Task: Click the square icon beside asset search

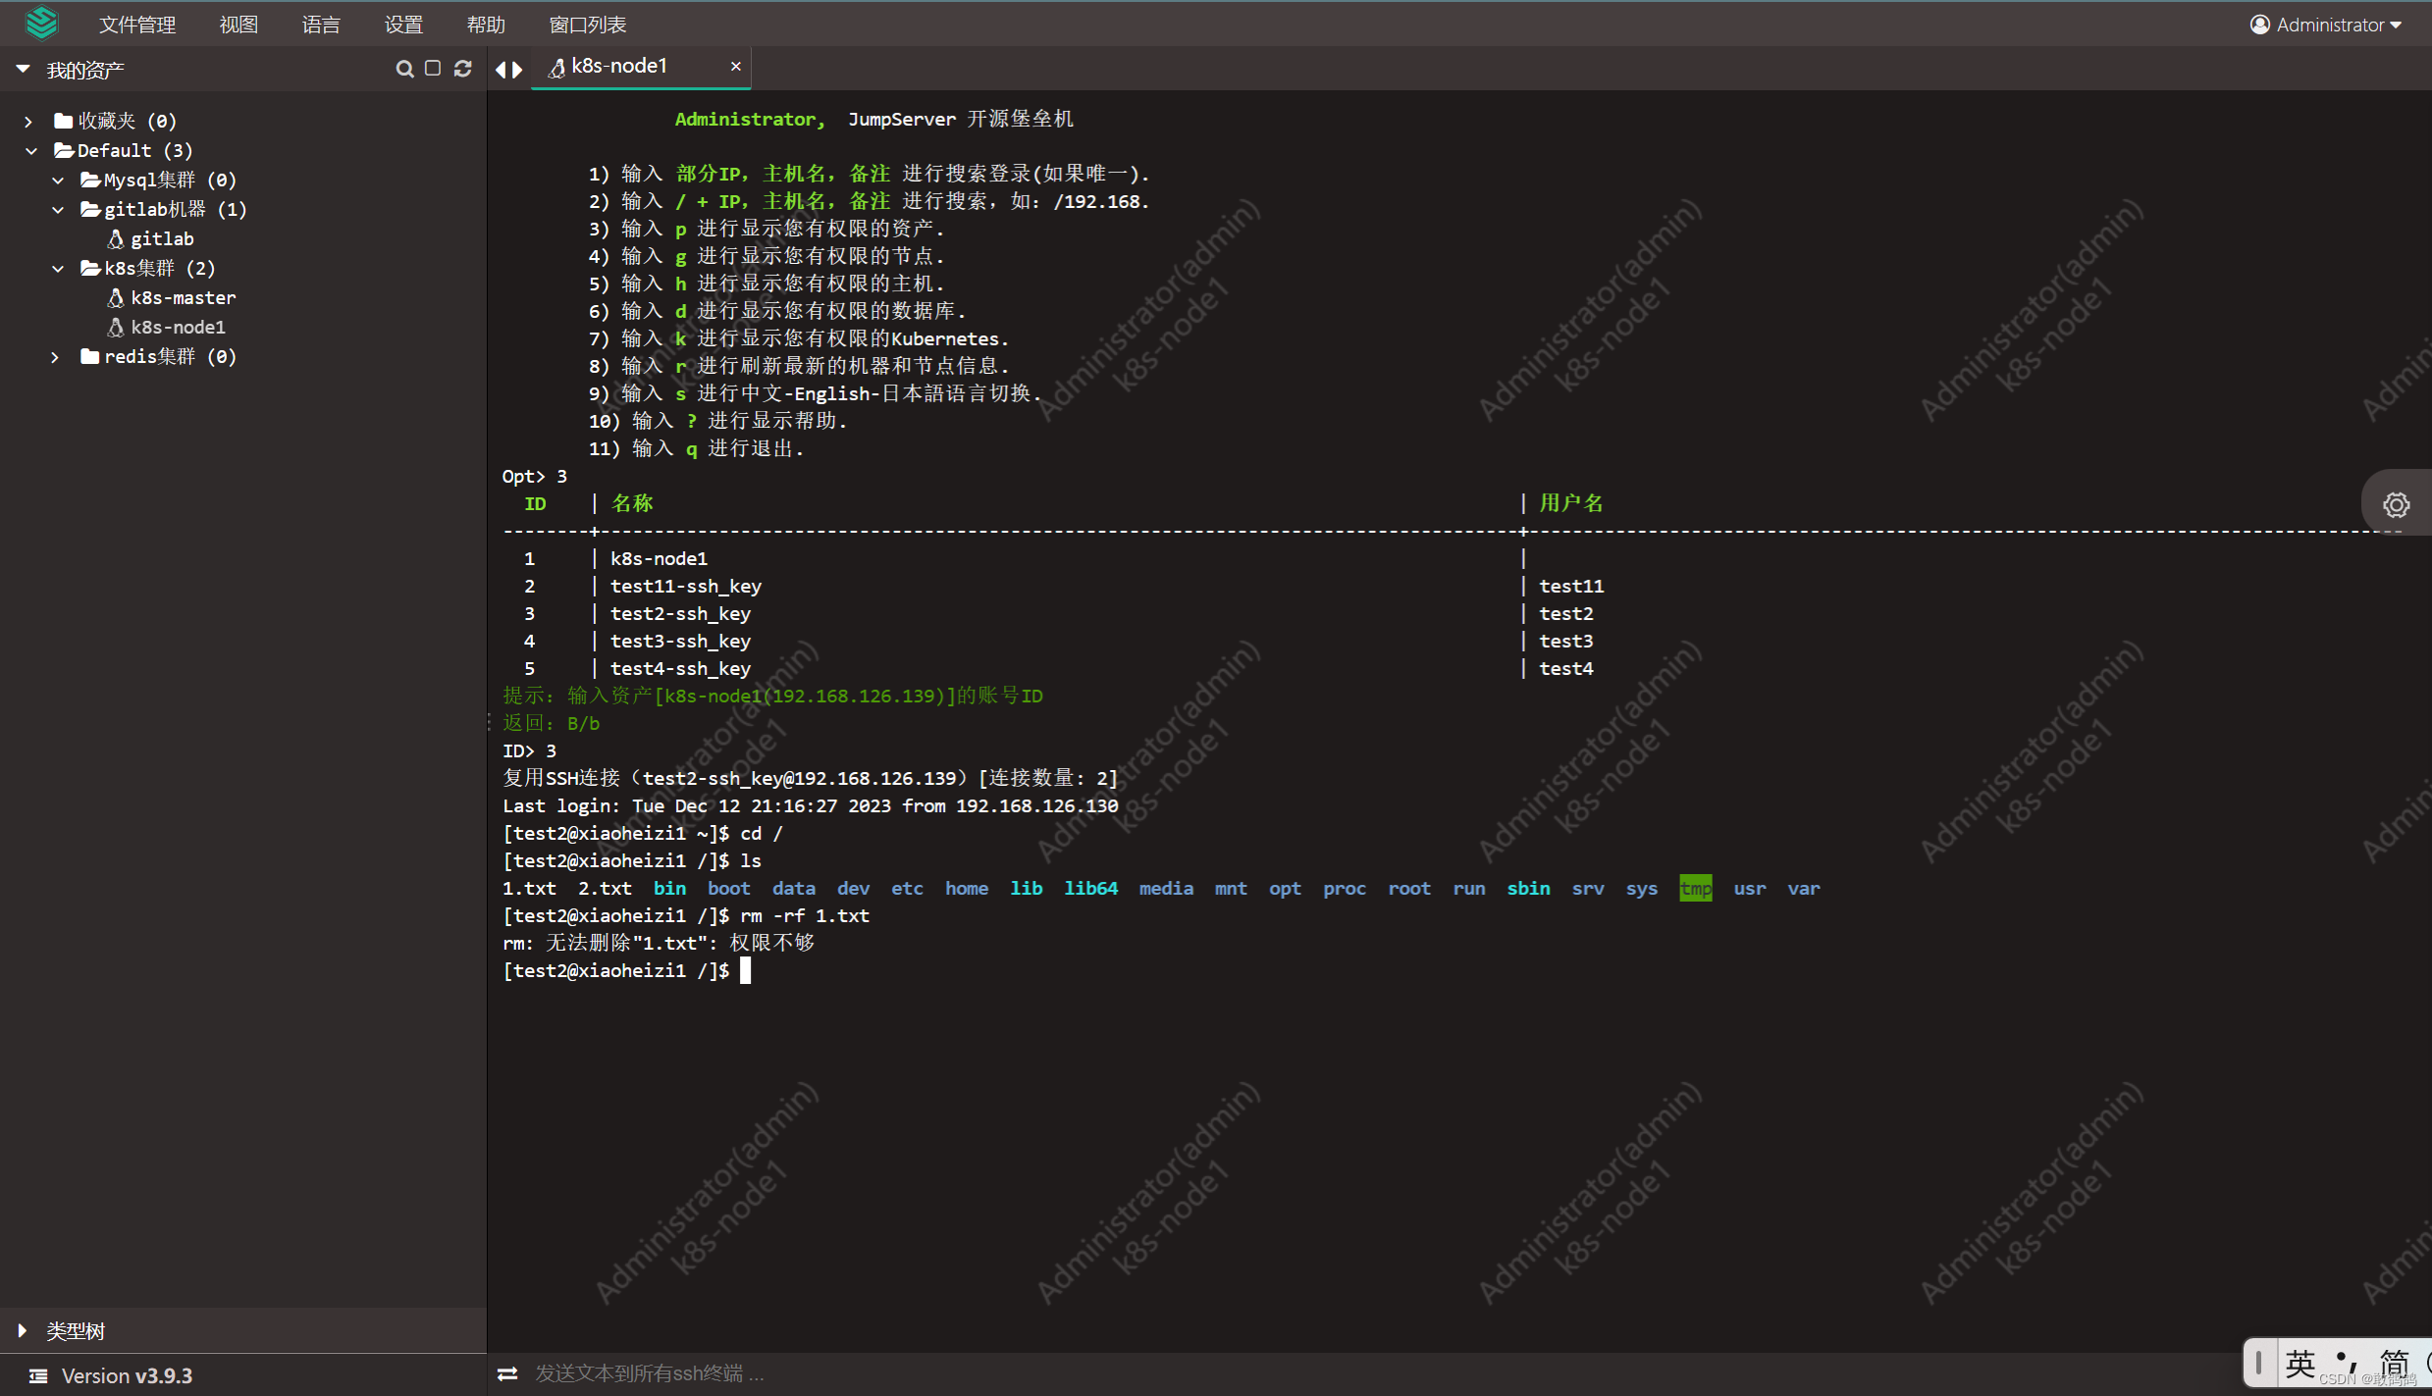Action: point(433,69)
